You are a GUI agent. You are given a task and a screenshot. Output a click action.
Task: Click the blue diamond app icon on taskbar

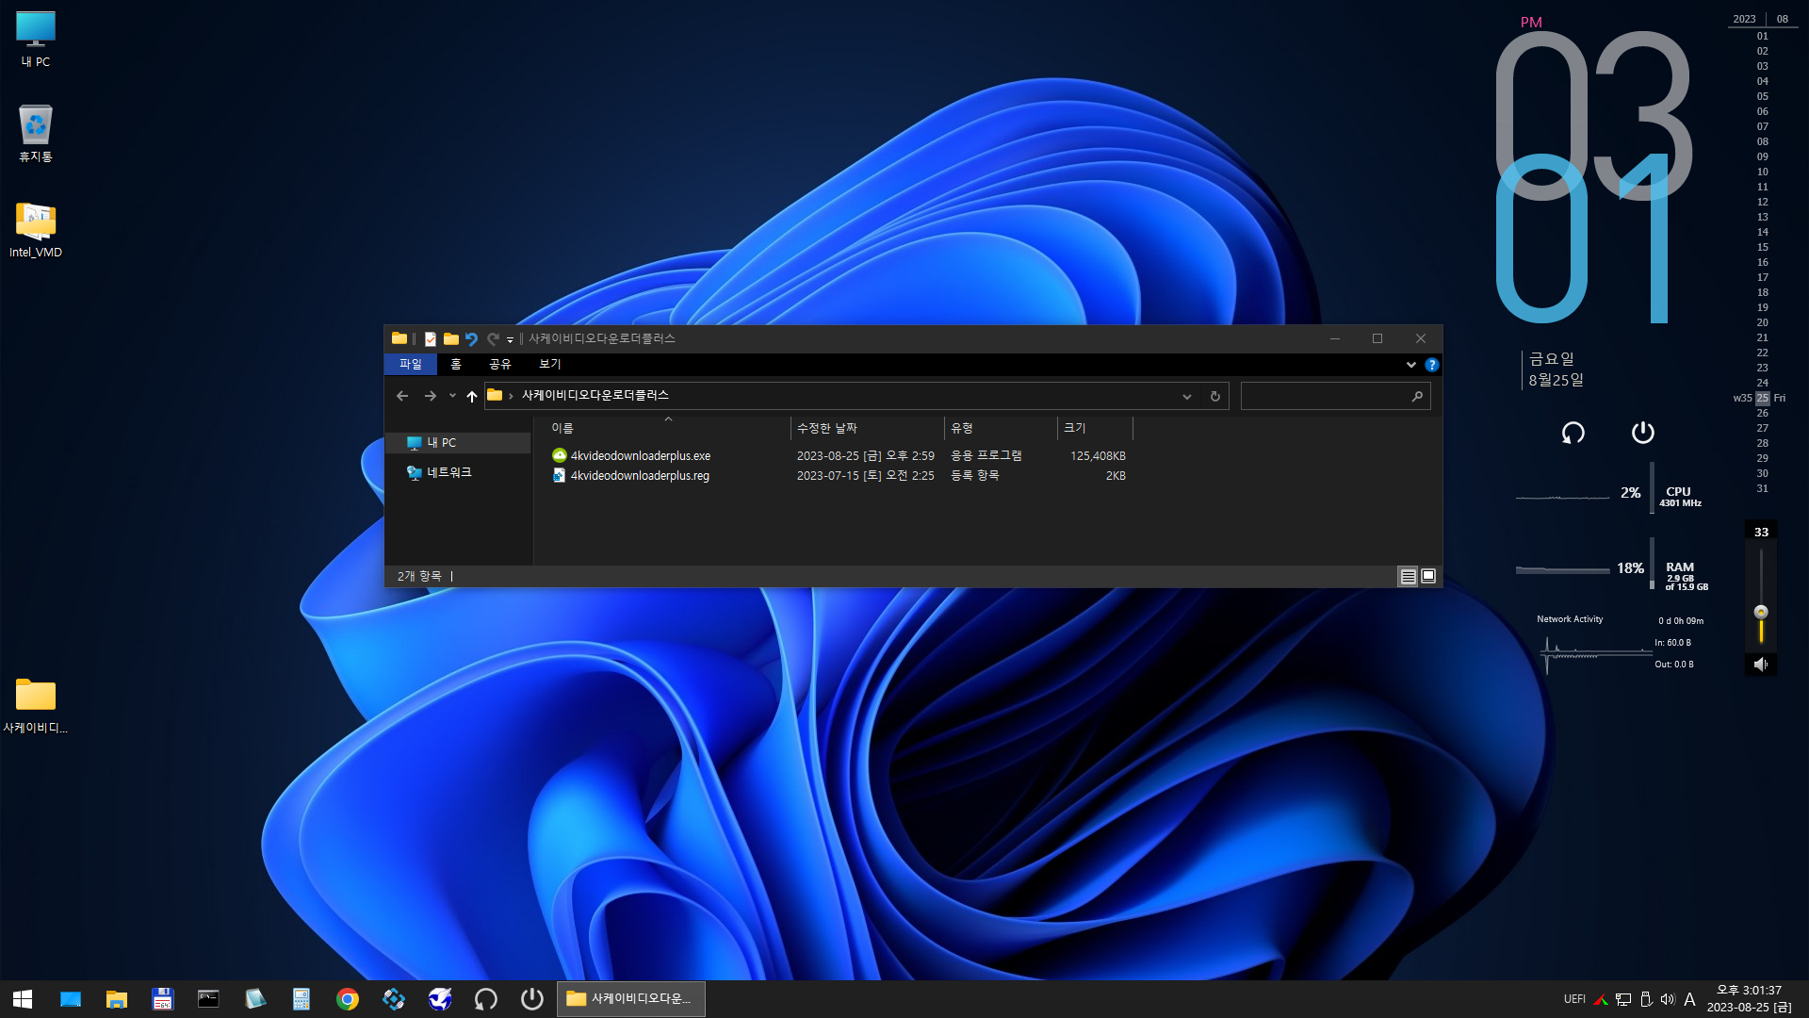tap(394, 999)
